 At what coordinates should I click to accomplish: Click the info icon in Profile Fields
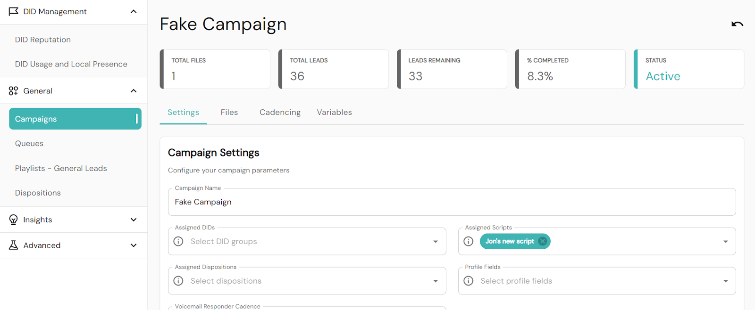(x=469, y=281)
